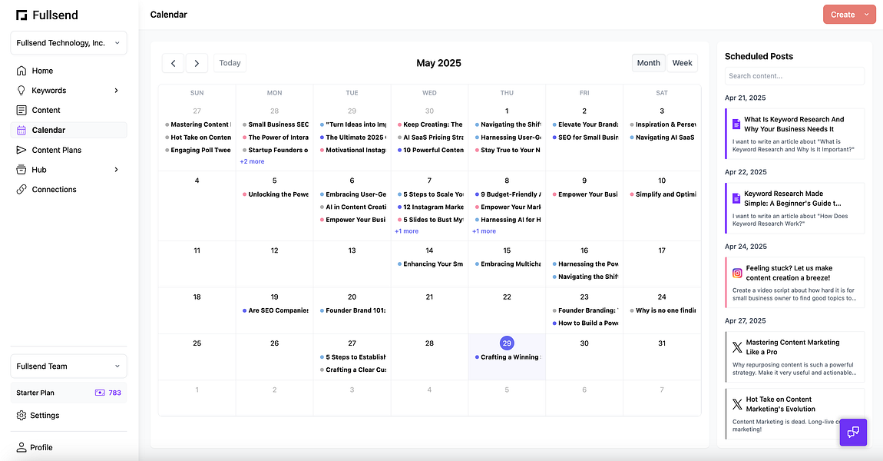This screenshot has width=883, height=461.
Task: Click the document icon of 'What Is Keyword Research' post
Action: (x=736, y=124)
